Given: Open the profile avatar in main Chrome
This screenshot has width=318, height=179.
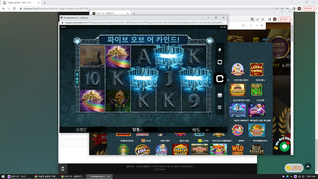Looking at the screenshot, I should pos(299,9).
